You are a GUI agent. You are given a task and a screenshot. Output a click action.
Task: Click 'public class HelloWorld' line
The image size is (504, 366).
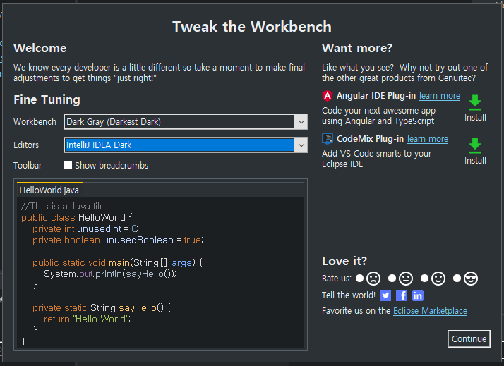[x=77, y=217]
